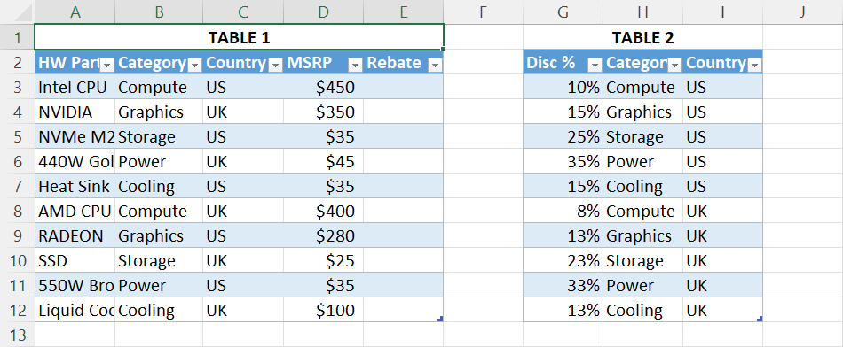Screen dimensions: 843x347
Task: Select the $100 MSRP cell
Action: (x=323, y=310)
